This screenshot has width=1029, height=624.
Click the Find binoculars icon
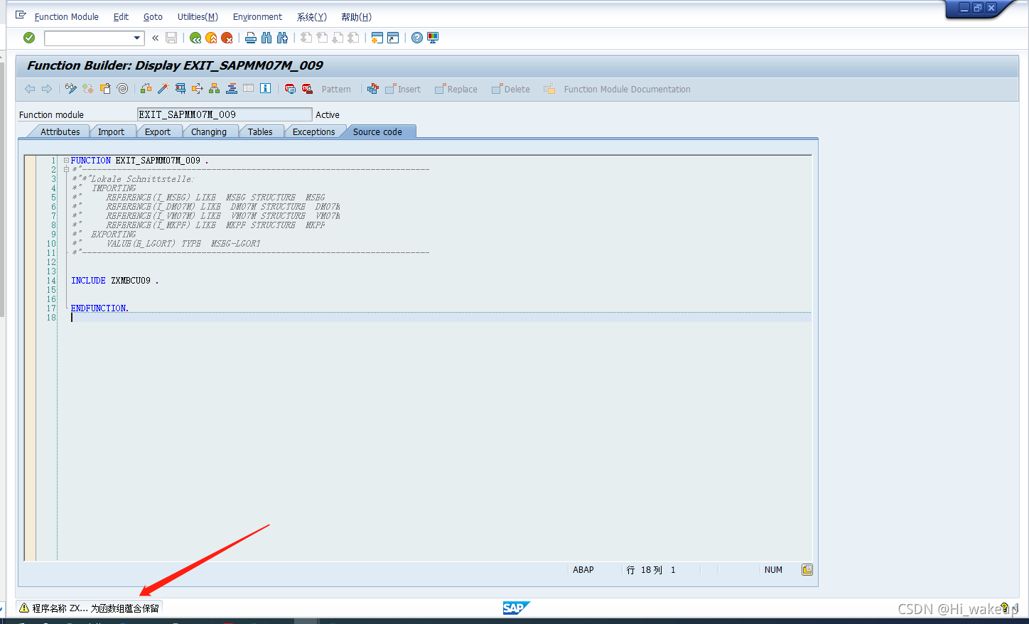pyautogui.click(x=266, y=38)
